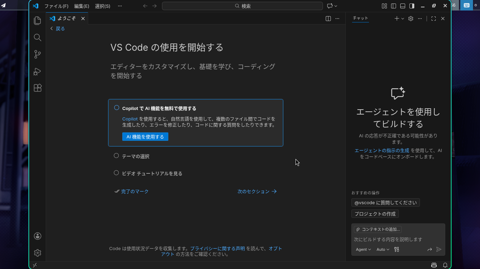Open the Extensions view
This screenshot has height=269, width=480.
click(38, 88)
